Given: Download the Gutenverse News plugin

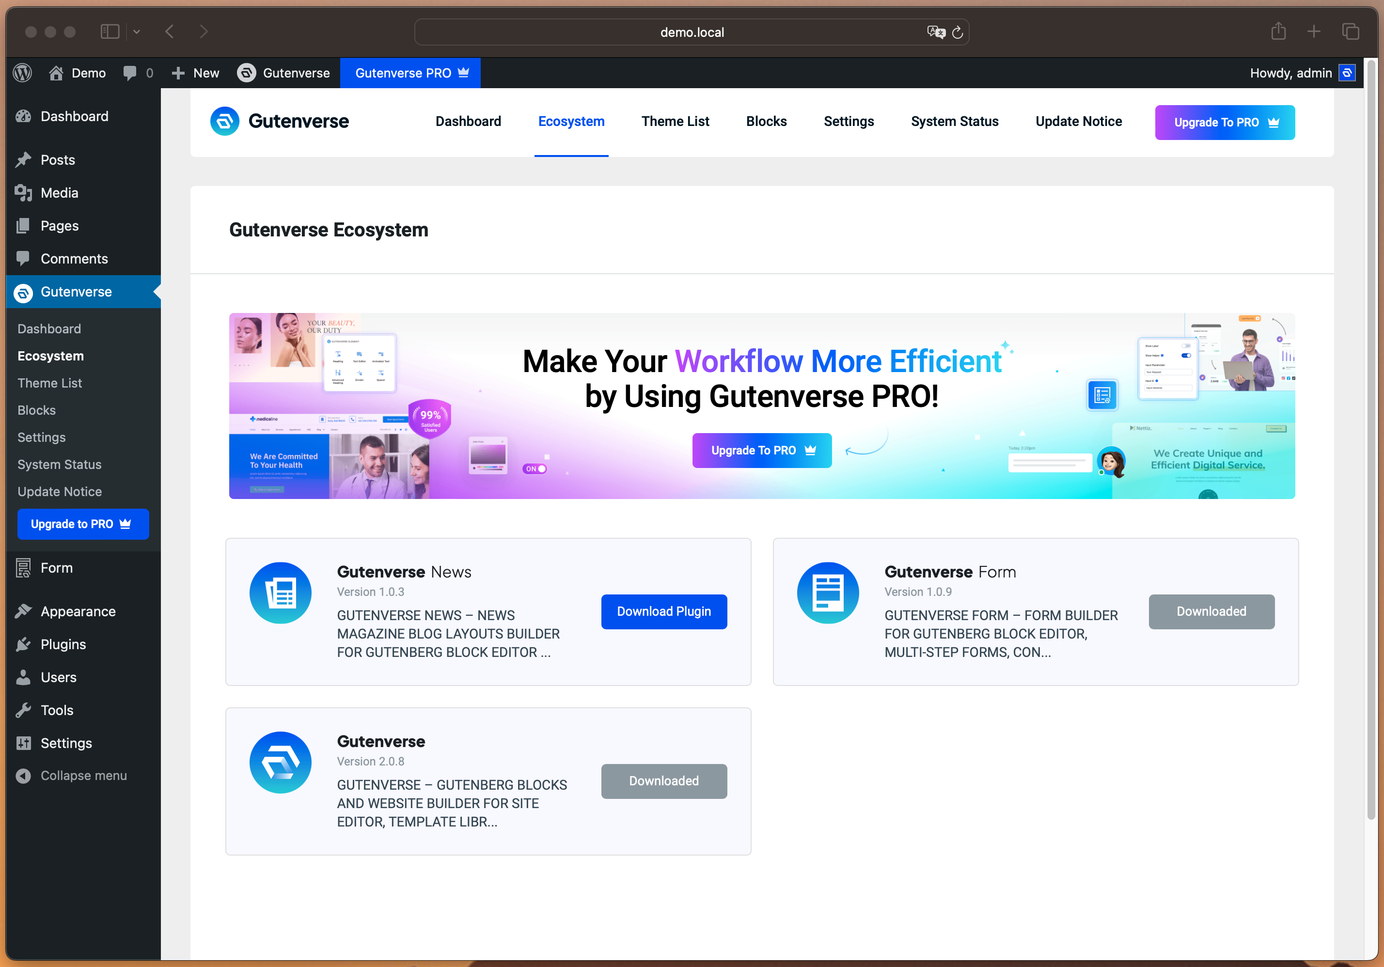Looking at the screenshot, I should pos(664,611).
